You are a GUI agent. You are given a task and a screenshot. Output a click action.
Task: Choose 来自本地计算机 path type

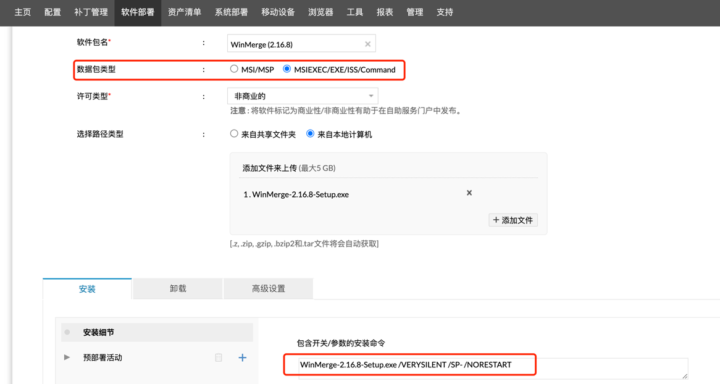tap(311, 134)
